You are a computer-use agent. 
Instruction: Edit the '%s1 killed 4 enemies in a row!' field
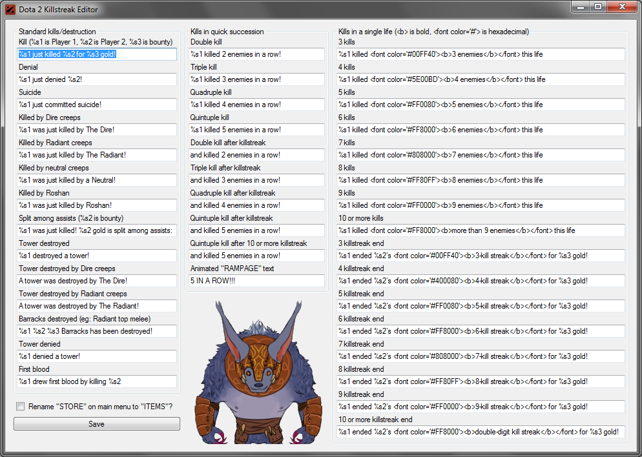[x=256, y=105]
